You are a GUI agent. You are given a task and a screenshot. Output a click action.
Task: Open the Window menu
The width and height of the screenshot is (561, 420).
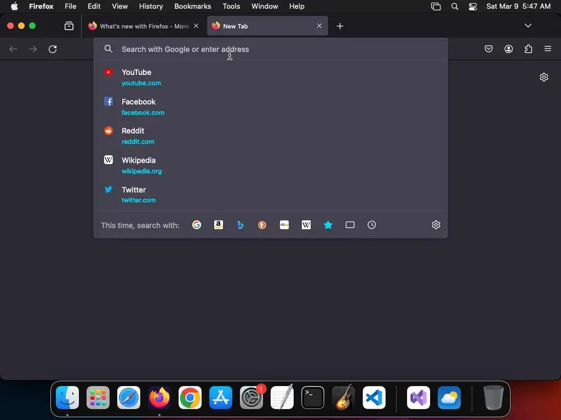pos(265,6)
